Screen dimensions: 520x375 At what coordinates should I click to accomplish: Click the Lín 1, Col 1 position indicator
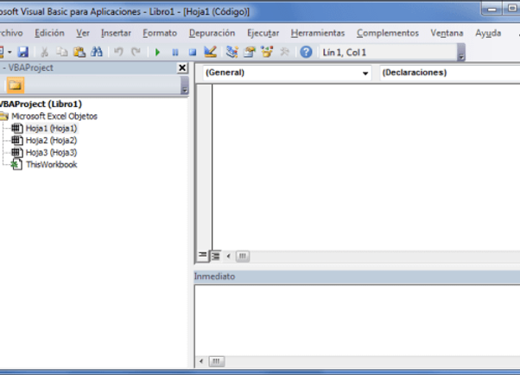tap(388, 53)
